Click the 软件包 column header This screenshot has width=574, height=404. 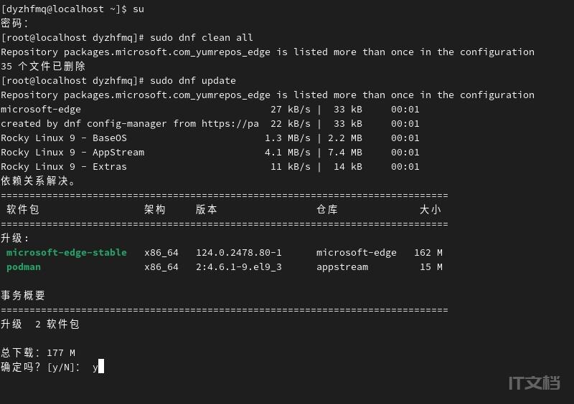[x=23, y=209]
